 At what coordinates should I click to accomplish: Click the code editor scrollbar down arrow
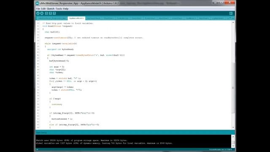tap(233, 128)
